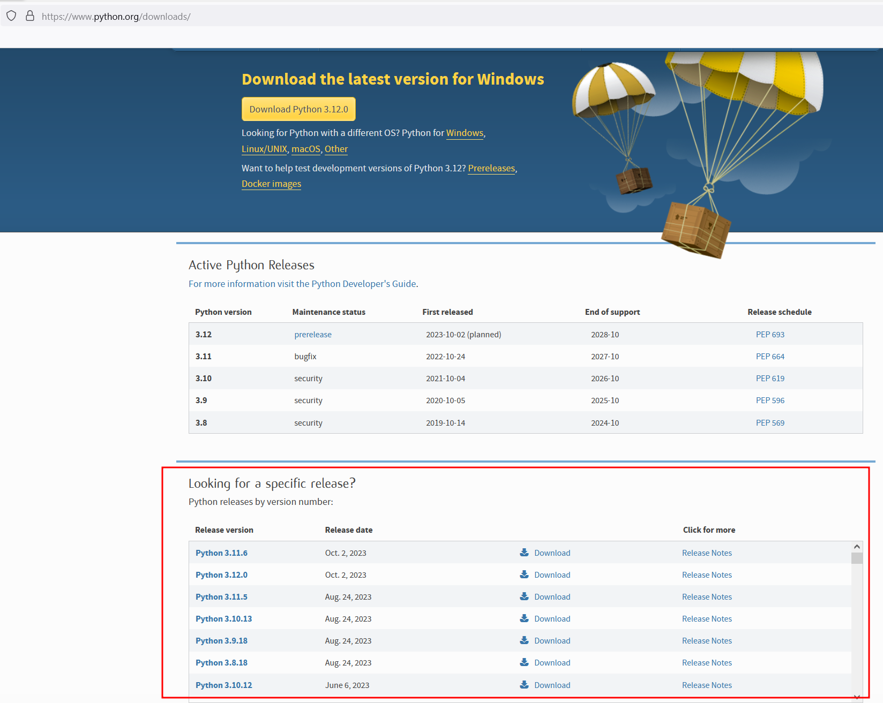Open the Python 3.11.6 release page
Viewport: 883px width, 703px height.
221,553
